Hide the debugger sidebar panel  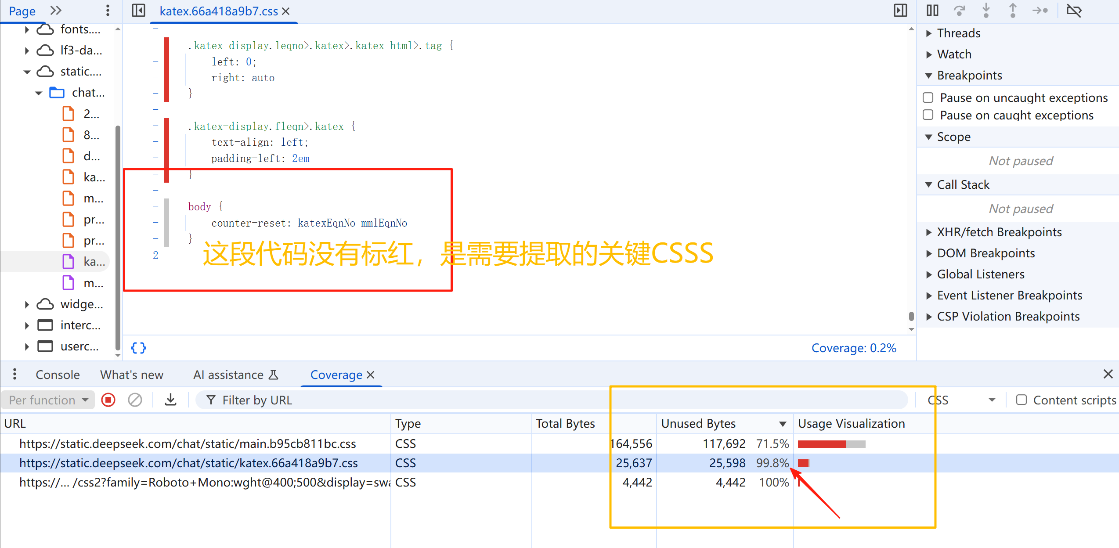click(x=900, y=11)
